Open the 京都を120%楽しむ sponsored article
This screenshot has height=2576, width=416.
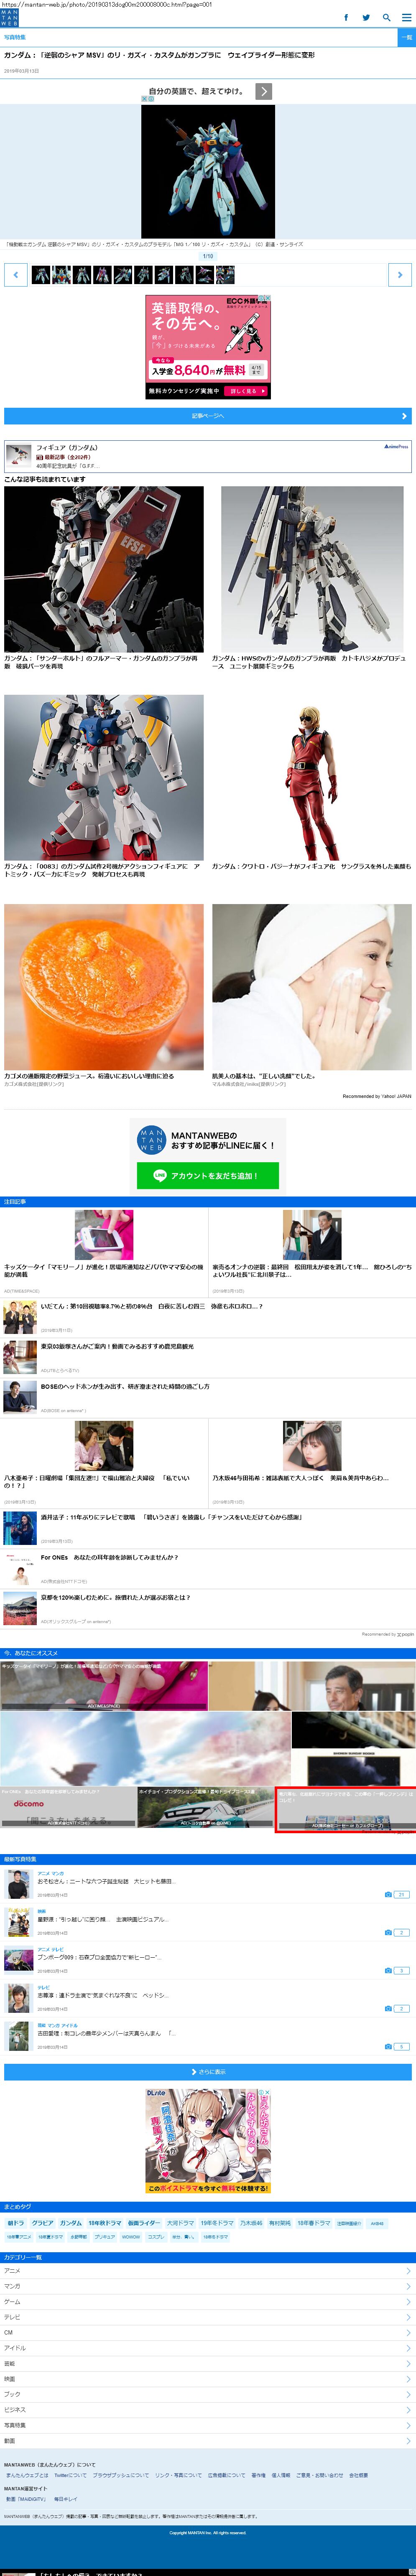208,1608
